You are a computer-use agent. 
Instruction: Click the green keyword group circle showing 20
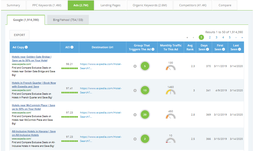pyautogui.click(x=145, y=114)
